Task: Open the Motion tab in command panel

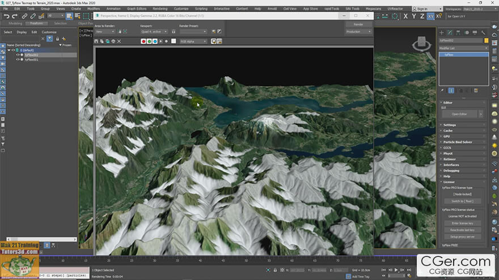Action: (x=467, y=32)
